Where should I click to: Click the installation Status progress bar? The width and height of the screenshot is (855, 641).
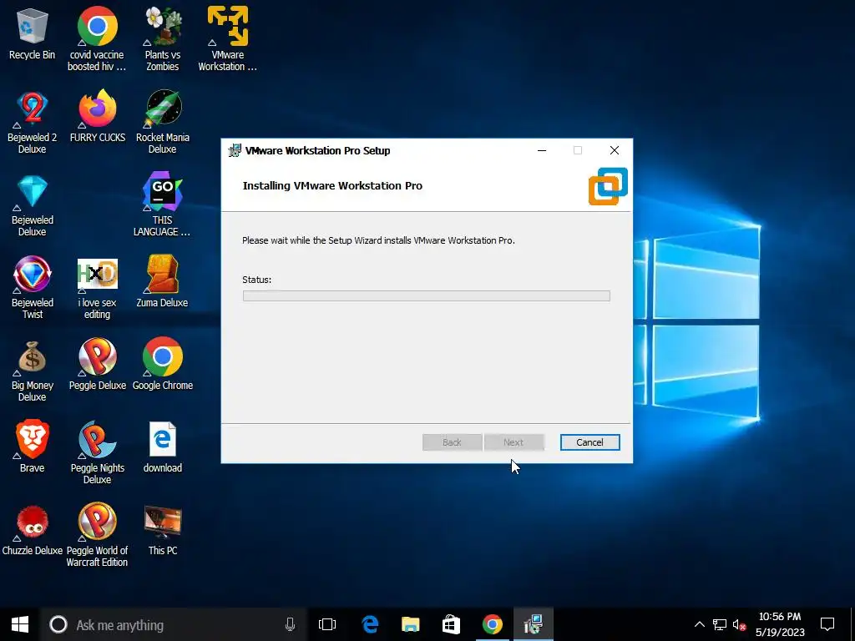click(x=427, y=296)
